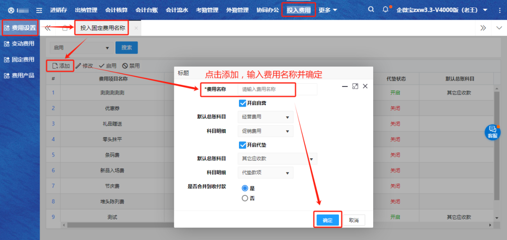Click the 费用名称 input field
Viewport: 507px width, 240px height.
pos(278,89)
